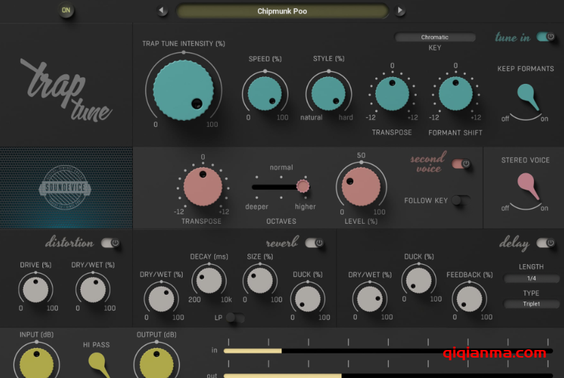Open the delay Type Triplet dropdown
This screenshot has height=378, width=564.
tap(531, 304)
